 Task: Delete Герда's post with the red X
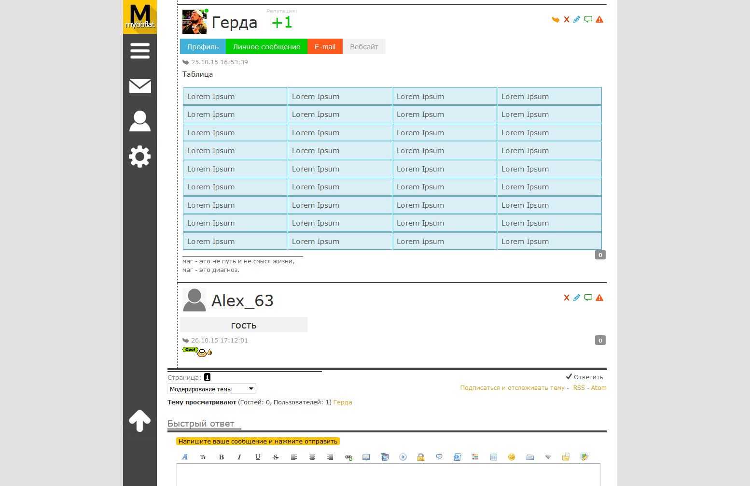[567, 19]
